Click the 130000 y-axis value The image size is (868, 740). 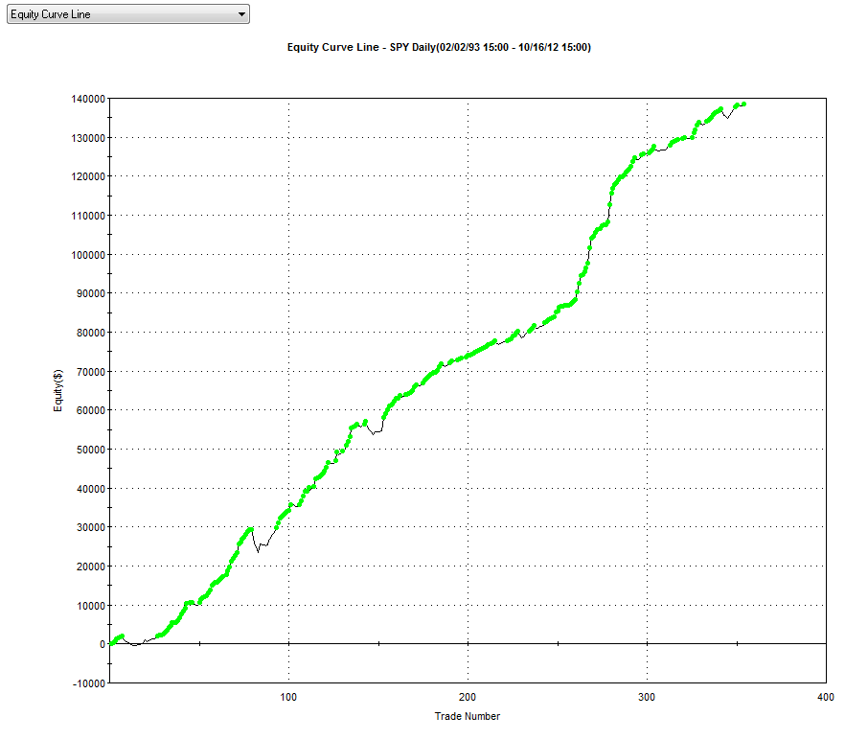click(x=88, y=138)
